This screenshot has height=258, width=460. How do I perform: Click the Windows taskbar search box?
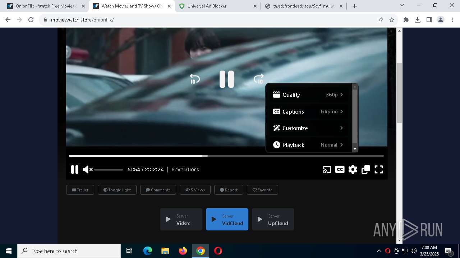click(x=69, y=251)
